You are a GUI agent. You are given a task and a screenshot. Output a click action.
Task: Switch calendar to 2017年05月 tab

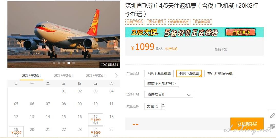pyautogui.click(x=96, y=76)
